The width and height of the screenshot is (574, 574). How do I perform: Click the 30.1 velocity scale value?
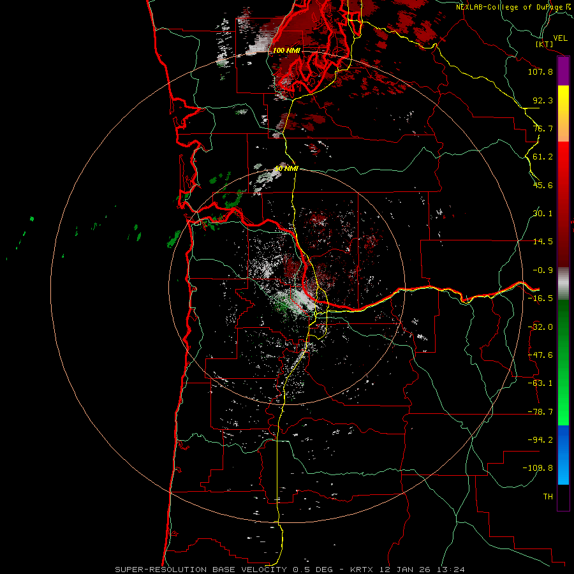click(x=543, y=214)
